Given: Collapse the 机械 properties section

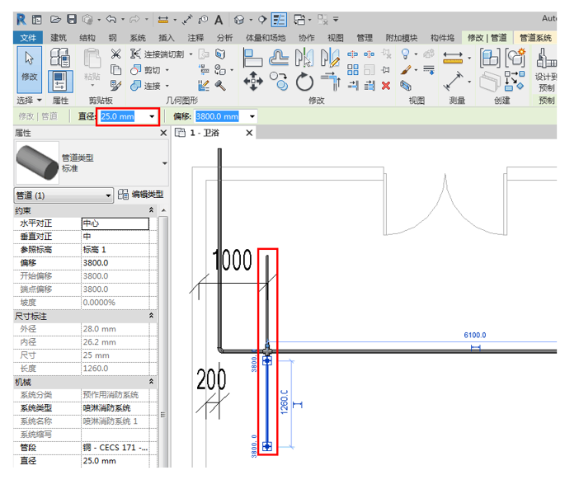Looking at the screenshot, I should click(x=151, y=381).
